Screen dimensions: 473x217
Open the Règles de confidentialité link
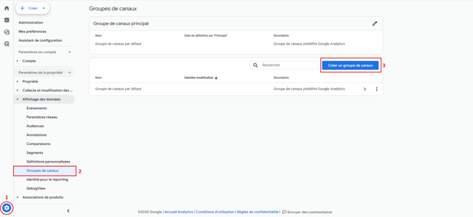click(257, 212)
